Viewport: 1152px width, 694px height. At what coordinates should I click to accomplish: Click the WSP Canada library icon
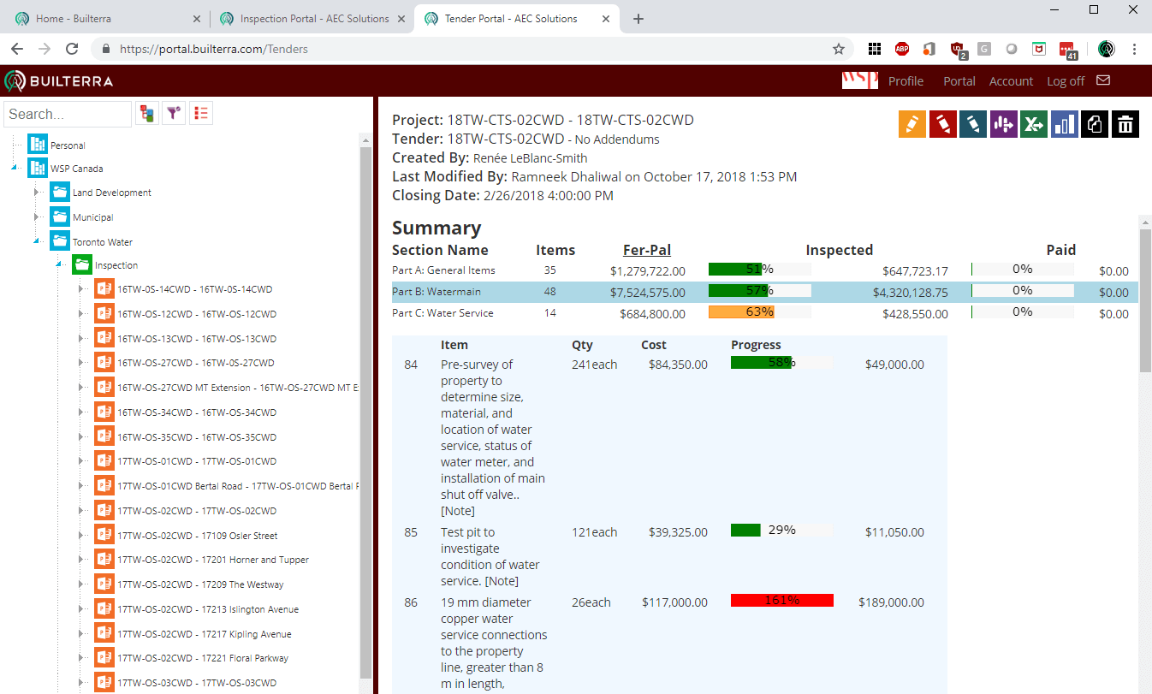click(x=38, y=168)
